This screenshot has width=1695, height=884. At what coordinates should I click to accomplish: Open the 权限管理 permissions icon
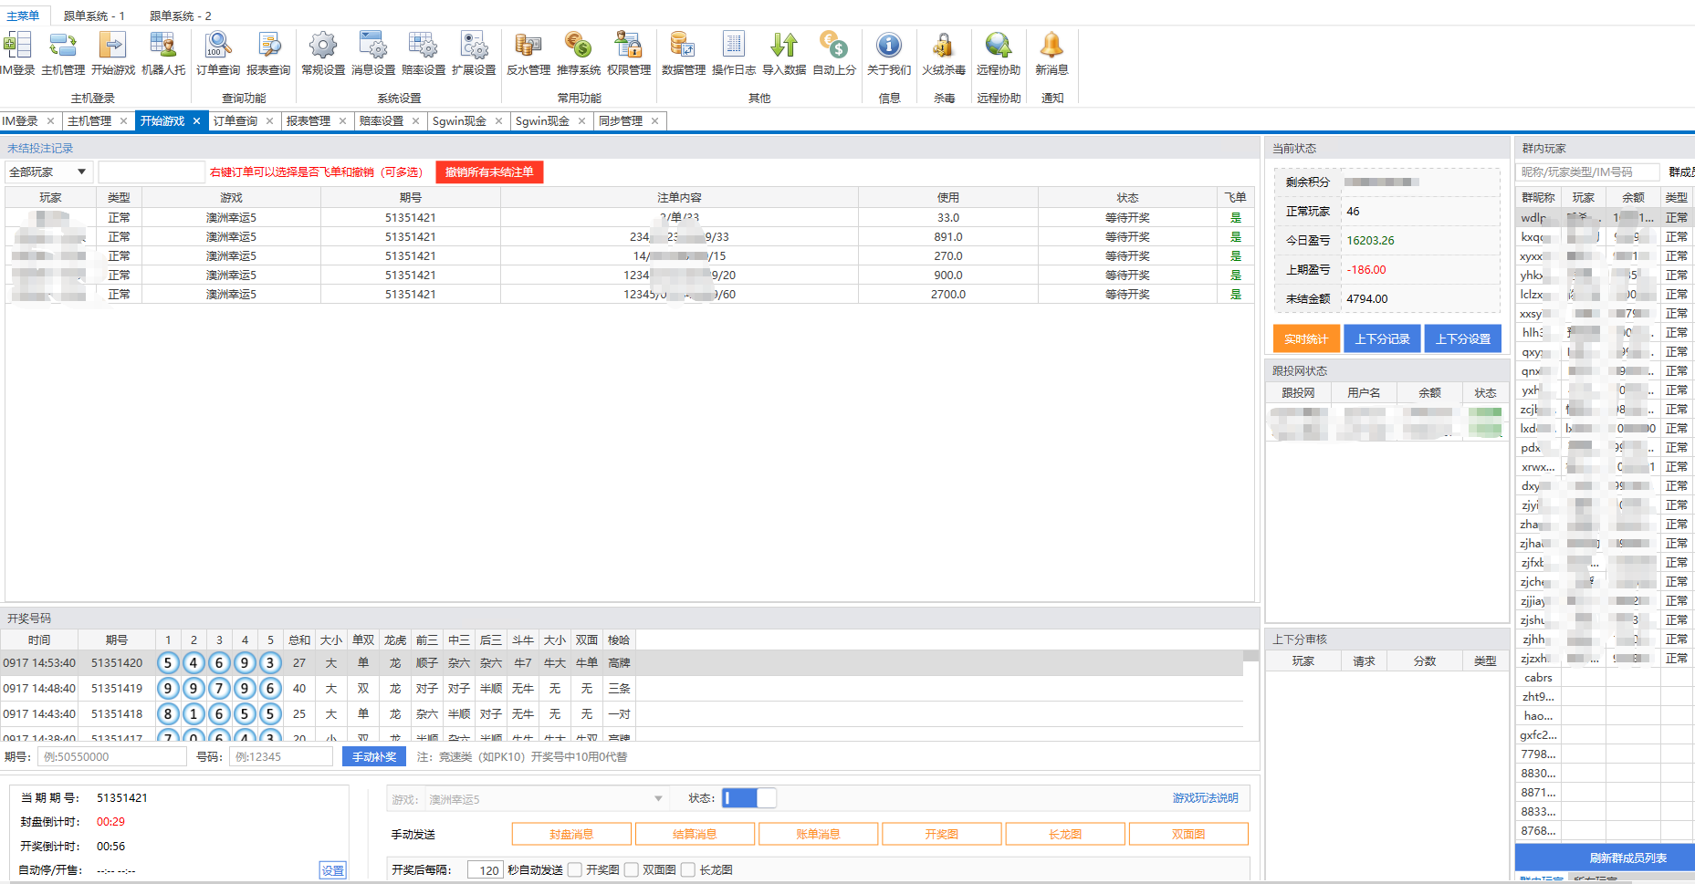click(629, 53)
